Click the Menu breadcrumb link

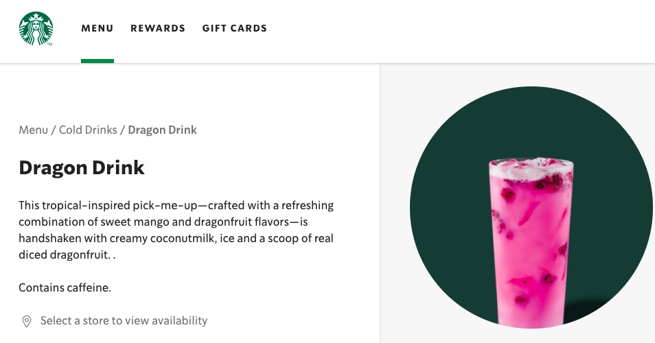pyautogui.click(x=33, y=130)
